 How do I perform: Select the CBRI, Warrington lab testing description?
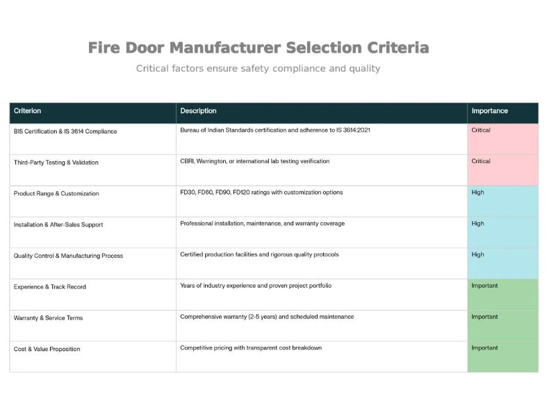pos(254,161)
